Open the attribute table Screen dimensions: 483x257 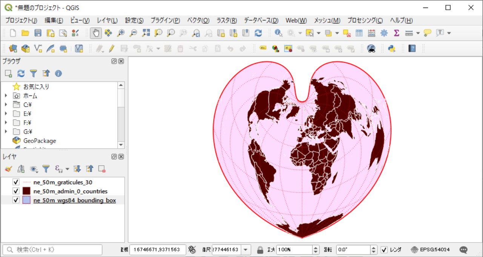[359, 33]
